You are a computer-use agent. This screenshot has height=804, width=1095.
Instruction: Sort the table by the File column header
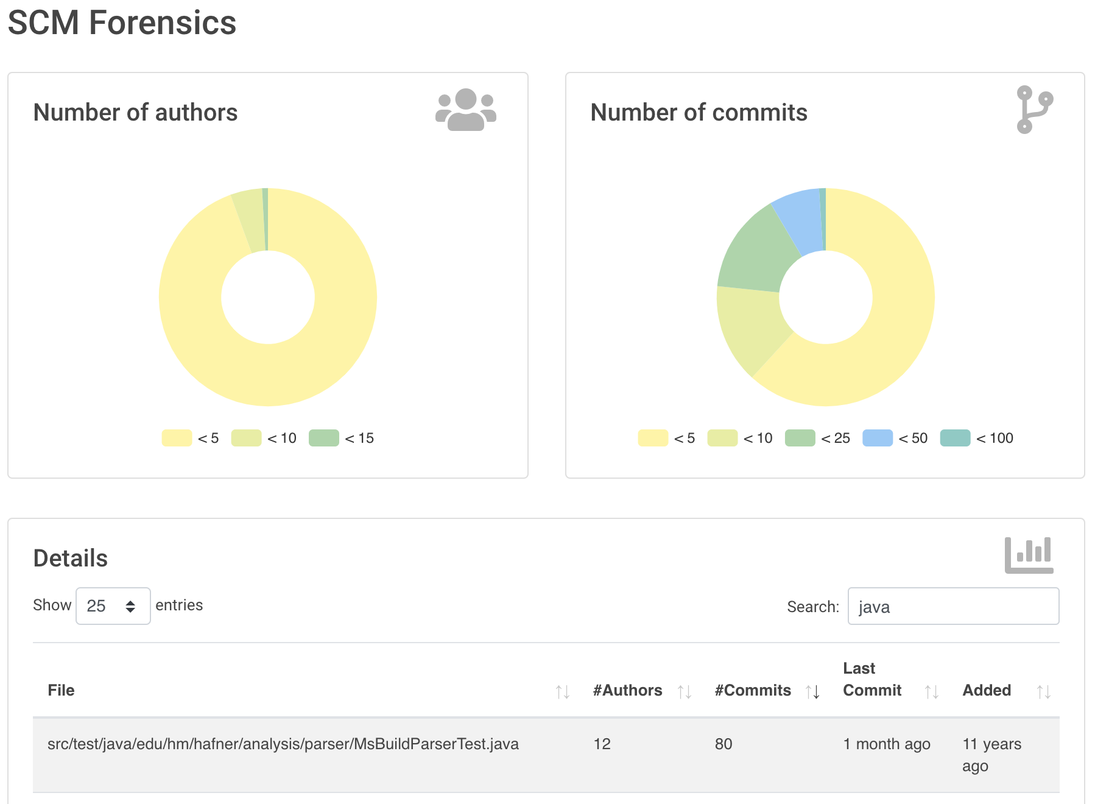(61, 690)
